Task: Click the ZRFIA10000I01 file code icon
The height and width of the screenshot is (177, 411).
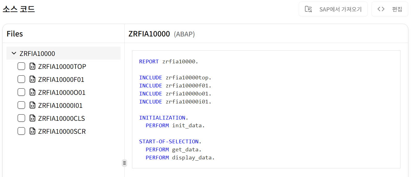Action: tap(32, 105)
